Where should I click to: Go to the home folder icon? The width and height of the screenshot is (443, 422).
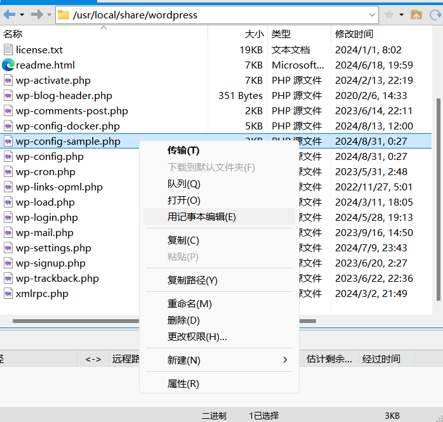tap(416, 15)
